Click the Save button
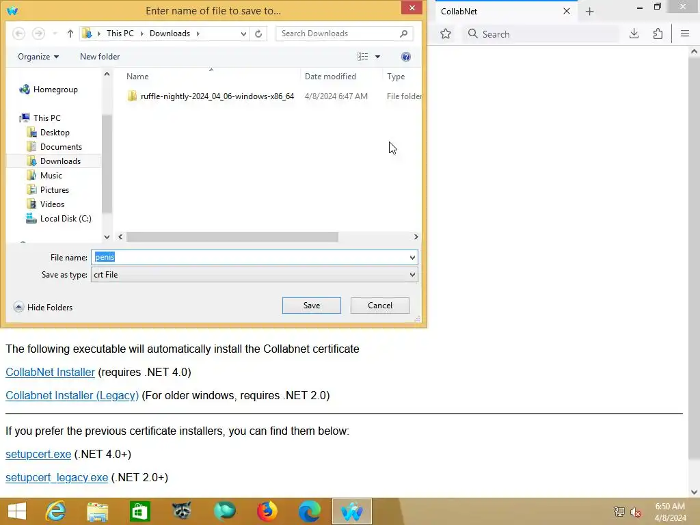 pos(312,306)
